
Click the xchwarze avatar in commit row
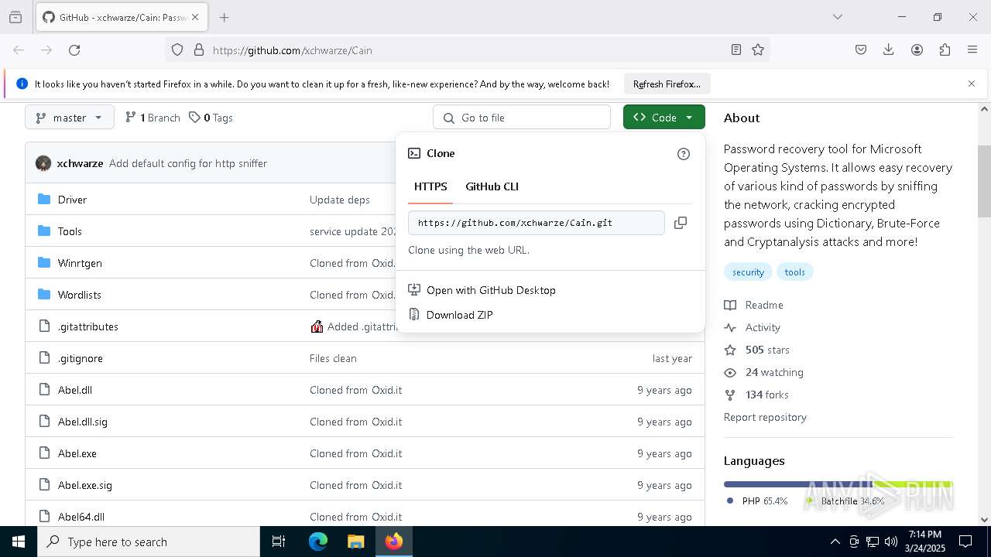point(43,163)
